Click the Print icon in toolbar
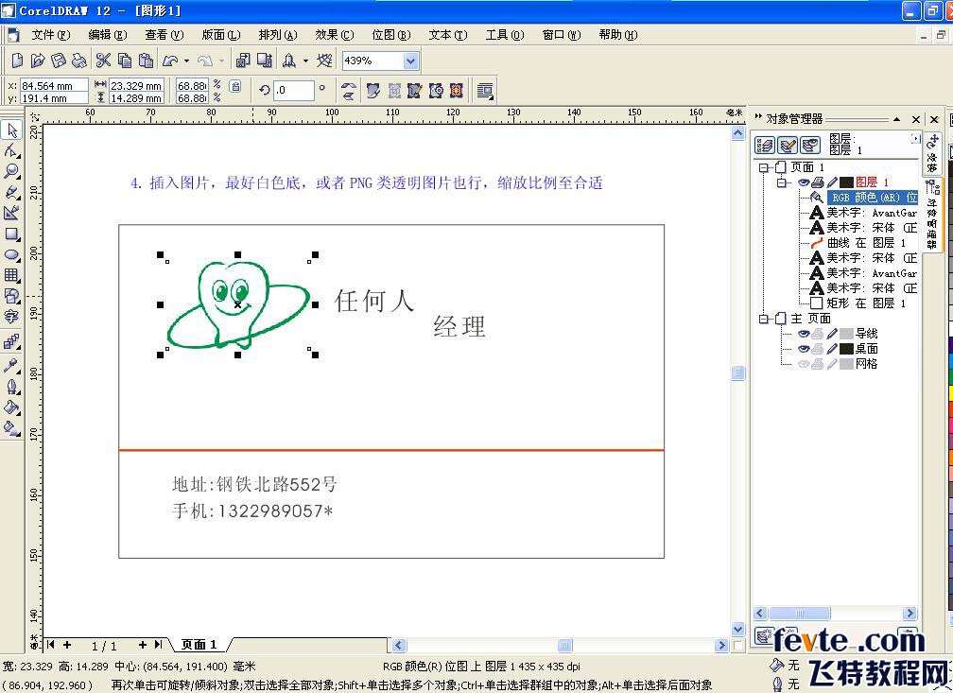Screen dimensions: 953x693 point(79,61)
